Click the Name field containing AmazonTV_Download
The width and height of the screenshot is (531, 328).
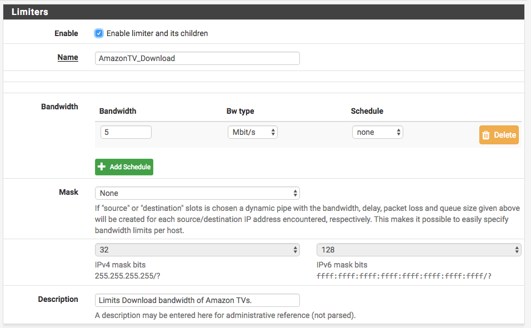197,58
